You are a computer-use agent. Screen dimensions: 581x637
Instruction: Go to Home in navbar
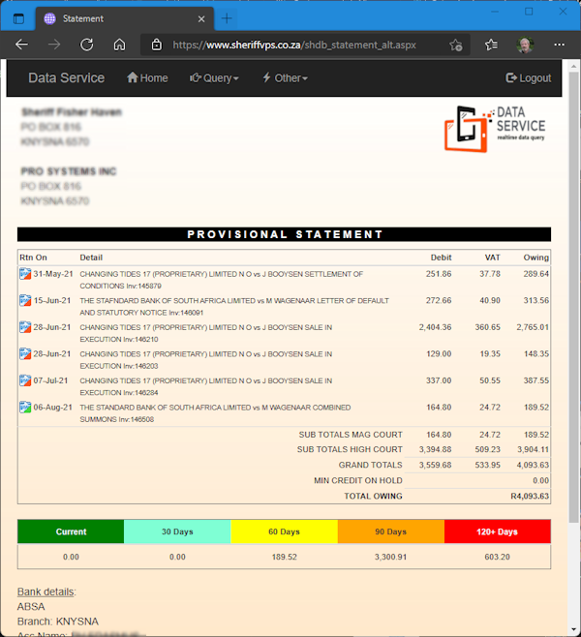tap(147, 78)
